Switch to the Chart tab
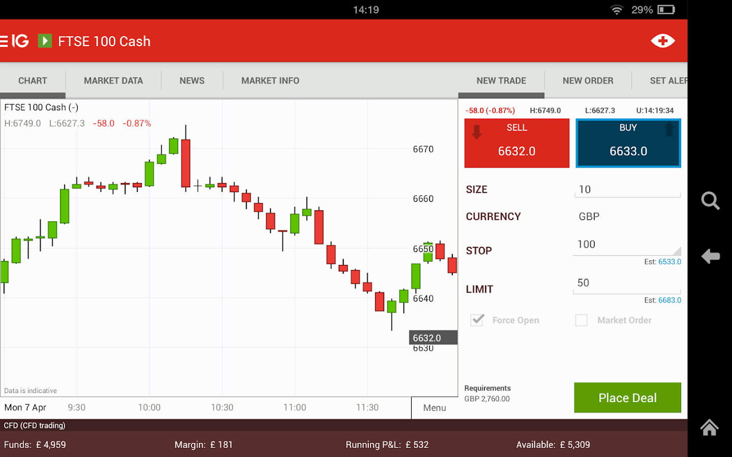Screen dimensions: 732x457 click(x=33, y=81)
